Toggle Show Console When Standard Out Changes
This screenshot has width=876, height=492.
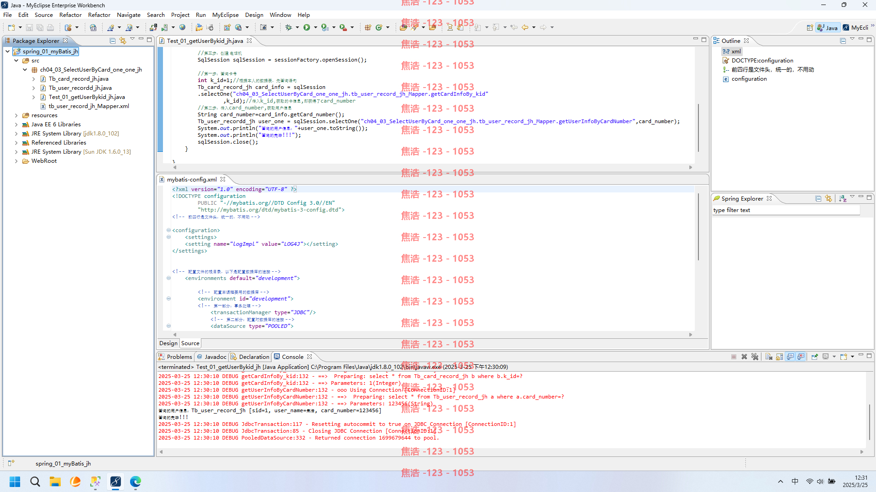click(x=790, y=357)
